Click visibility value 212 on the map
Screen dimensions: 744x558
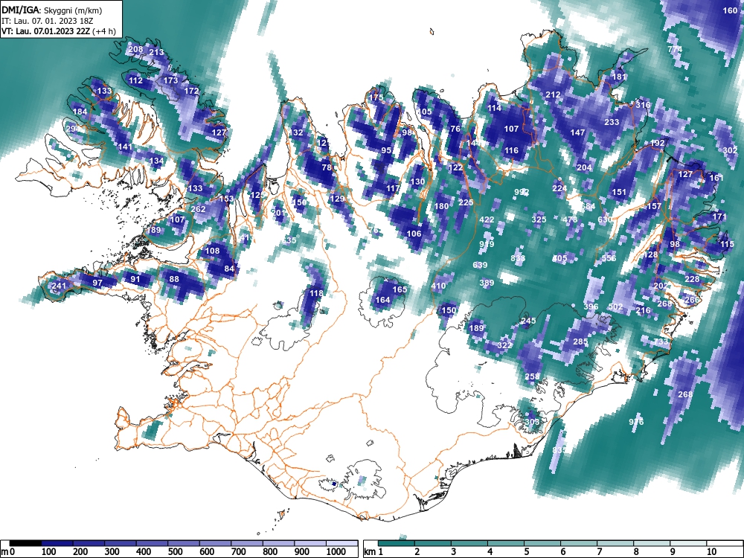[x=554, y=95]
